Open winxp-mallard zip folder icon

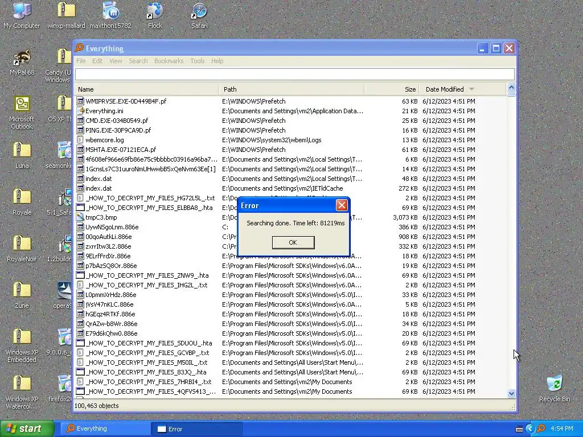[x=66, y=15]
